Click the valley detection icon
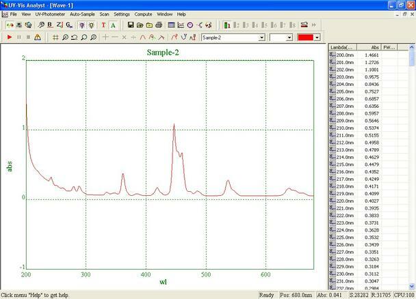Viewport: 416px width, 299px height. (183, 38)
